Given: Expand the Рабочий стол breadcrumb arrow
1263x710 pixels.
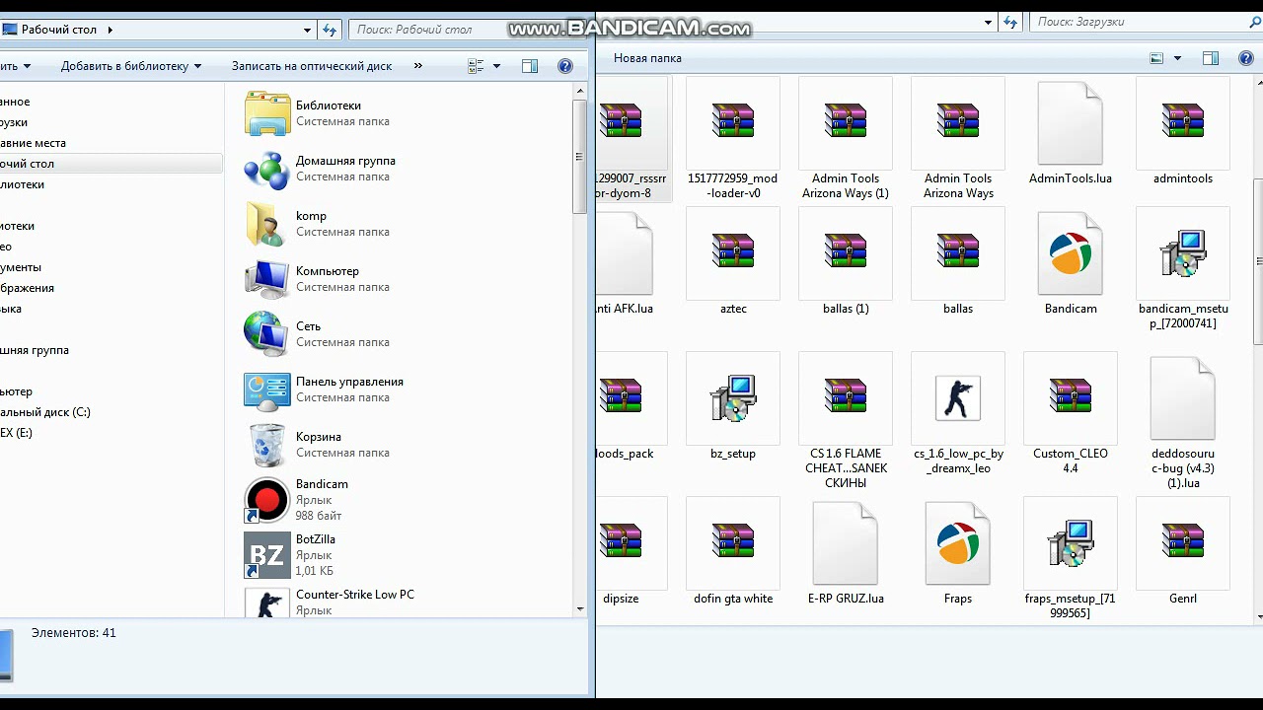Looking at the screenshot, I should pyautogui.click(x=110, y=30).
